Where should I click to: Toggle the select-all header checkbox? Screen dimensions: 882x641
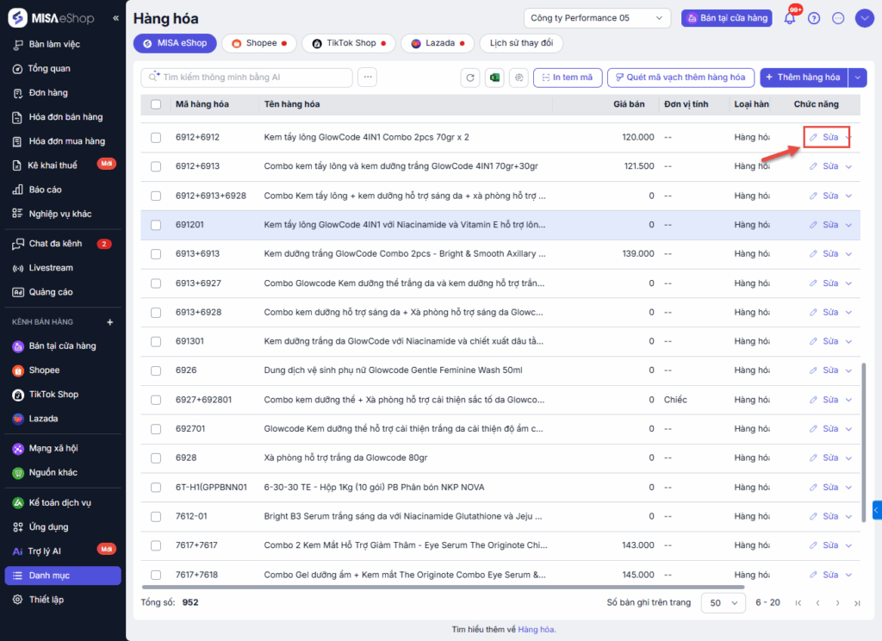(156, 104)
